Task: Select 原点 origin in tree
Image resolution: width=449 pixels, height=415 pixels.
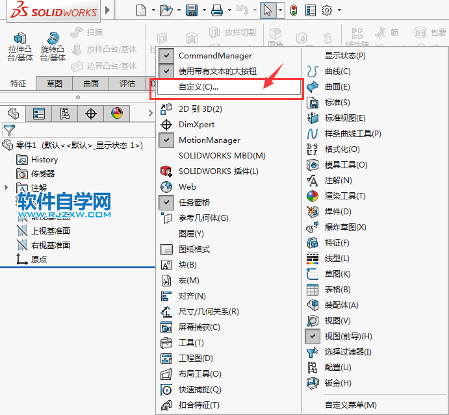Action: coord(31,259)
